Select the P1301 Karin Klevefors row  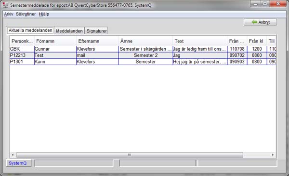click(143, 62)
